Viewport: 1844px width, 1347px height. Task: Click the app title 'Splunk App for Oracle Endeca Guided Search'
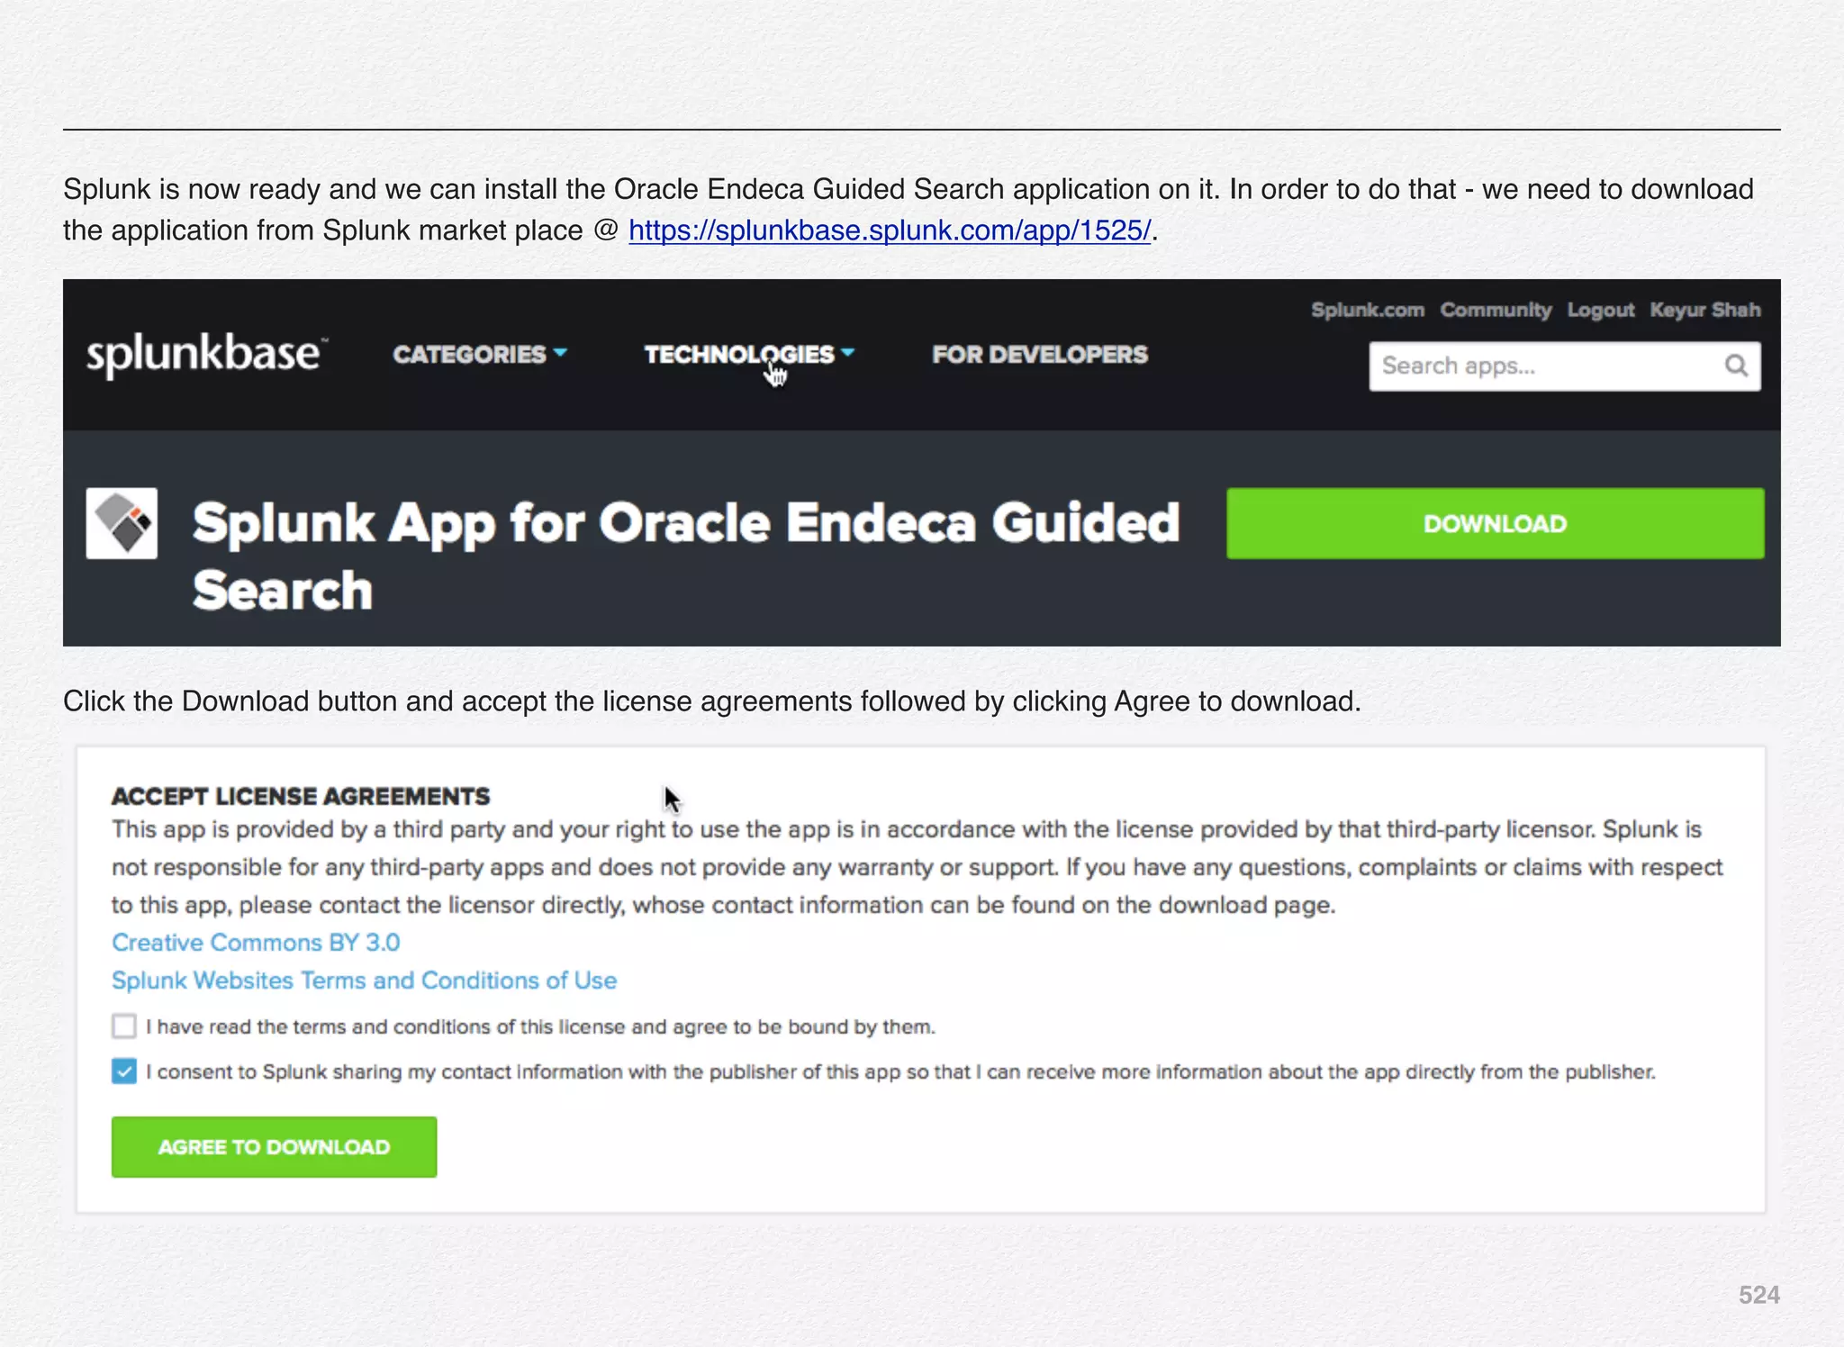(686, 556)
